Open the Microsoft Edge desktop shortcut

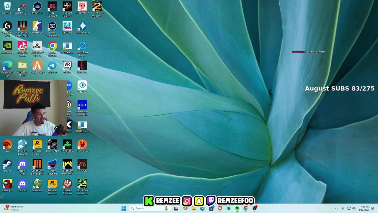[x=7, y=69]
